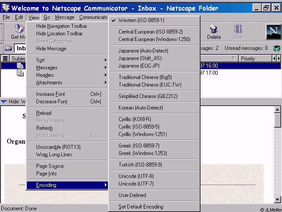
Task: Click message pane scrollbar up arrow
Action: tap(278, 110)
